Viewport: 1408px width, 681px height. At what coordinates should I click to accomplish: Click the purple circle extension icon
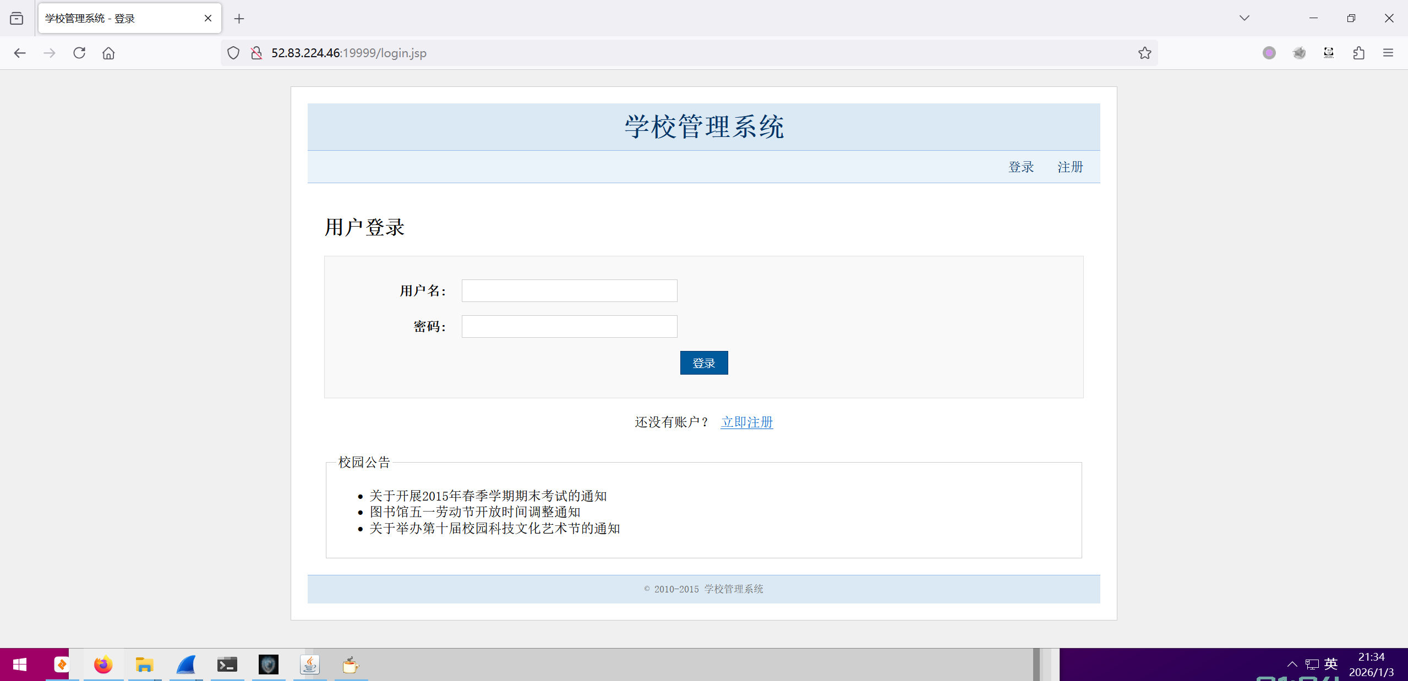(x=1269, y=53)
